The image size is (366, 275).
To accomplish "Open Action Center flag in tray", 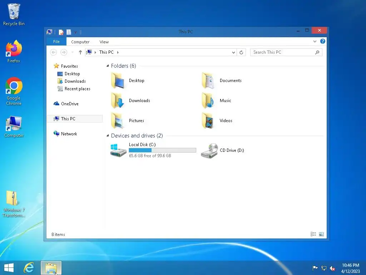I will 315,268.
